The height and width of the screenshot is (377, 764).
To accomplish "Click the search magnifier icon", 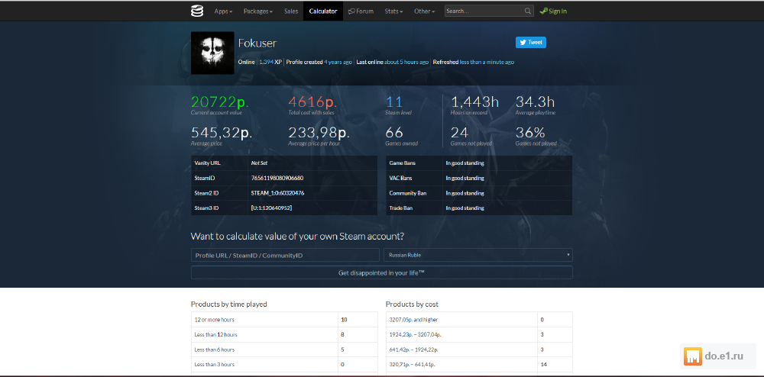I will (528, 11).
